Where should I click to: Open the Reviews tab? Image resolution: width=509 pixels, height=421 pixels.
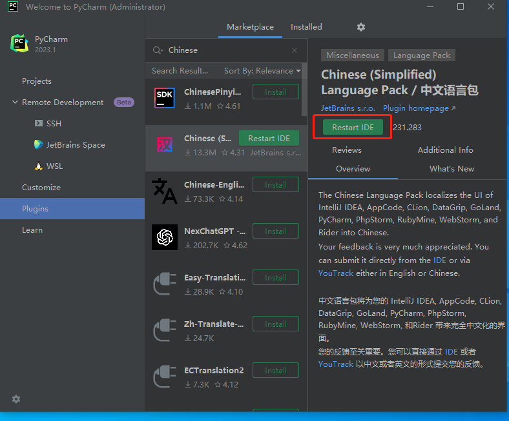(x=346, y=150)
